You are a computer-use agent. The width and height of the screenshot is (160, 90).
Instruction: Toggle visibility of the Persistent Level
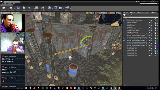pos(124,19)
